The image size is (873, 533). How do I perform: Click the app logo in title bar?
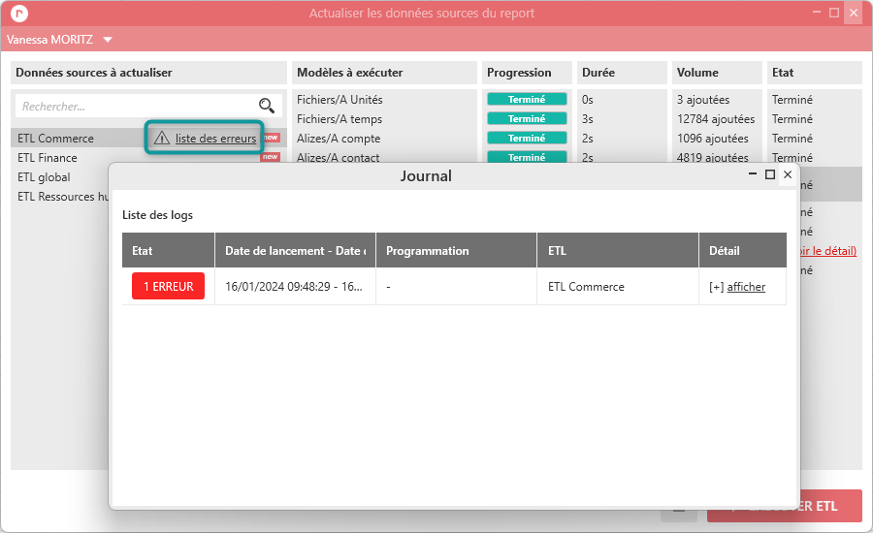pyautogui.click(x=16, y=14)
